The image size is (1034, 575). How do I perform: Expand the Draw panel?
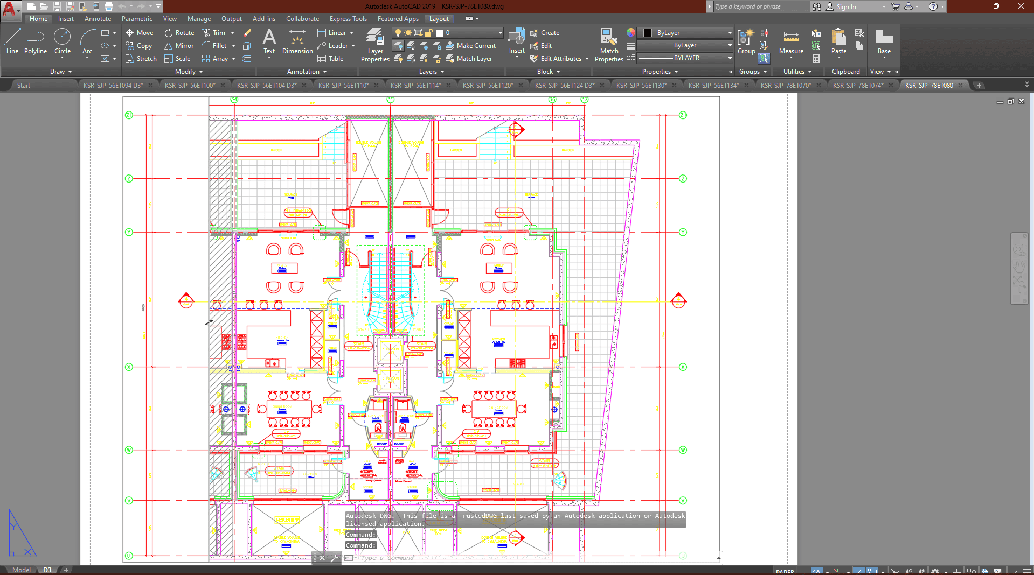pos(61,72)
